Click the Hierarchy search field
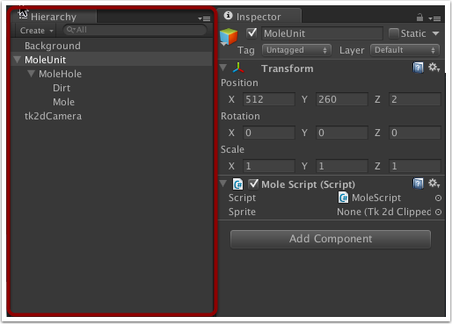The height and width of the screenshot is (324, 452). coord(135,30)
